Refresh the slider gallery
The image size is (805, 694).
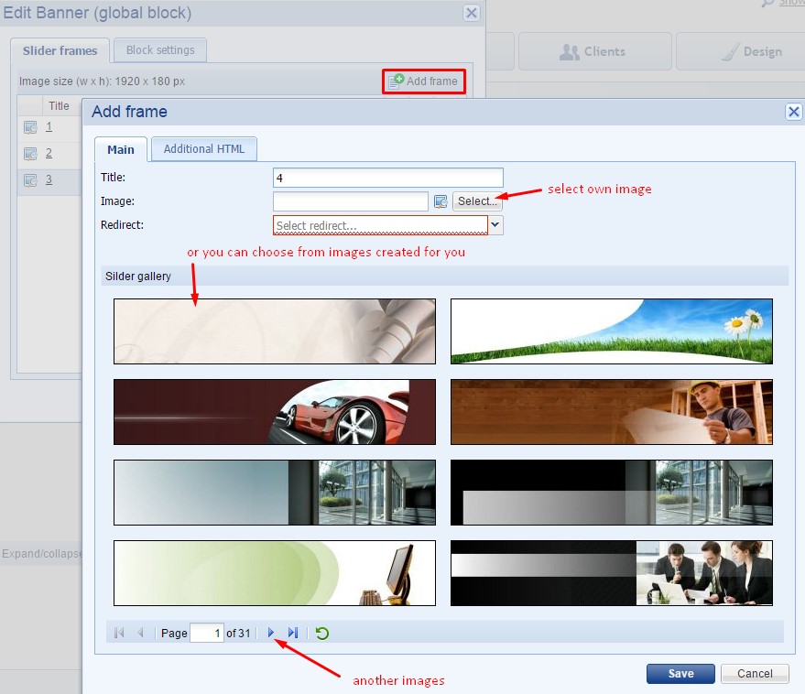coord(321,633)
